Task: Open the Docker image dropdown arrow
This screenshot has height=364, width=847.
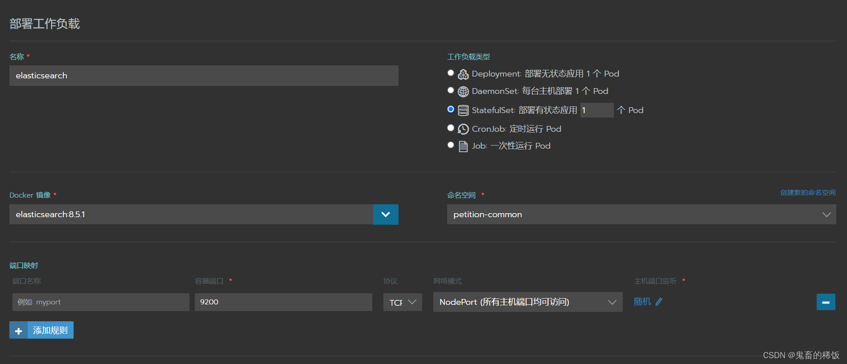Action: 386,214
